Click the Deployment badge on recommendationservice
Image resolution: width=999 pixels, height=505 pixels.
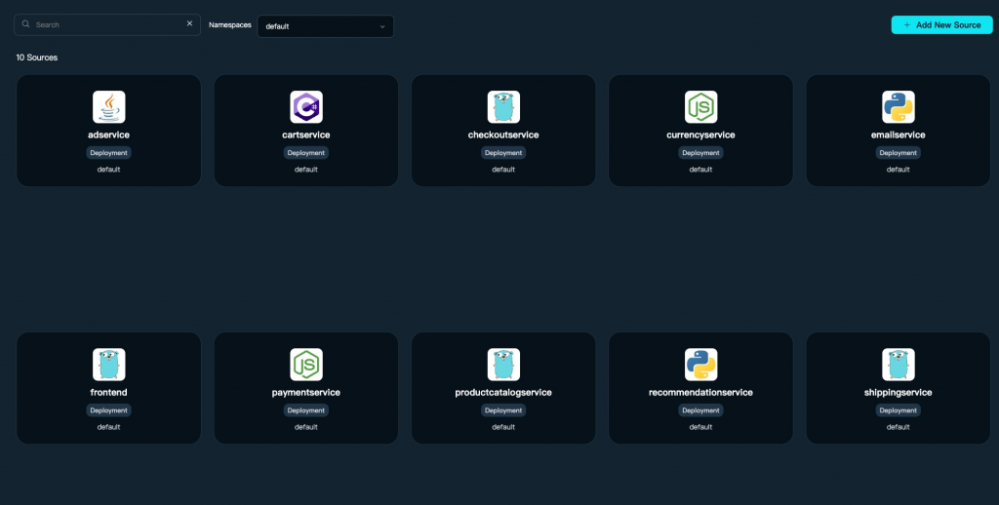[x=700, y=410]
